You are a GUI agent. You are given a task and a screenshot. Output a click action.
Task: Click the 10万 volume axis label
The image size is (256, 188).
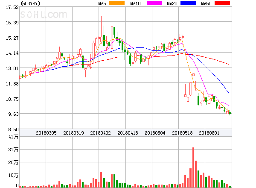coord(13,176)
